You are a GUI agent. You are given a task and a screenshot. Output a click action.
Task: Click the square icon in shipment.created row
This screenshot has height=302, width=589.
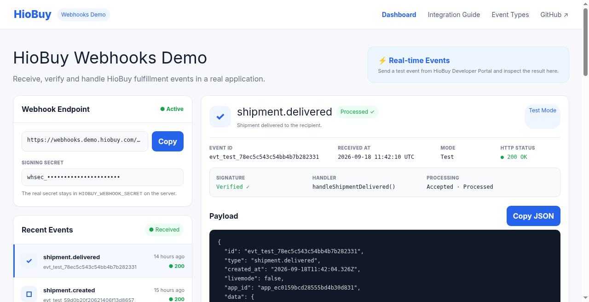tap(29, 294)
